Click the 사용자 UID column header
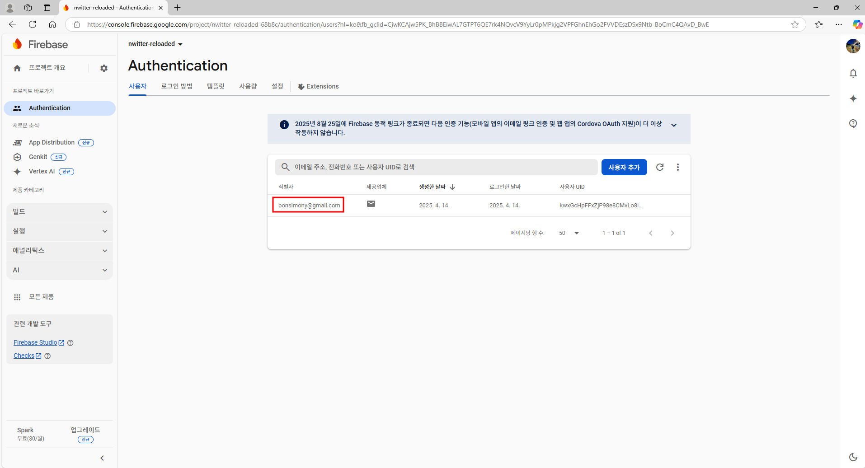This screenshot has width=865, height=468. (572, 187)
